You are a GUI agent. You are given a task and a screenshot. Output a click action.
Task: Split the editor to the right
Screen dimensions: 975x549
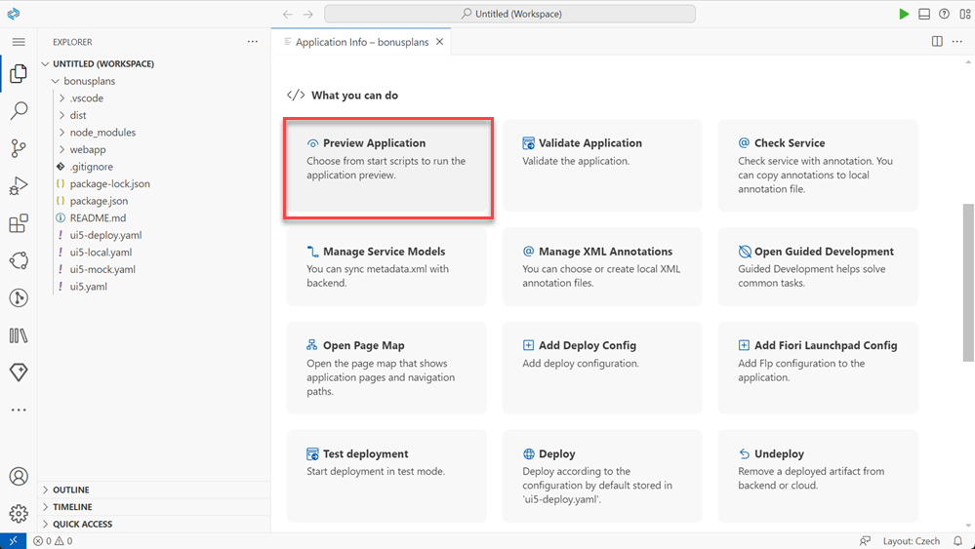pyautogui.click(x=937, y=42)
